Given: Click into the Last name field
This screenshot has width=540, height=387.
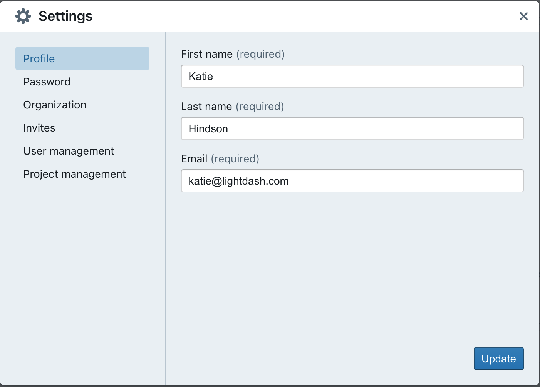Looking at the screenshot, I should (352, 128).
